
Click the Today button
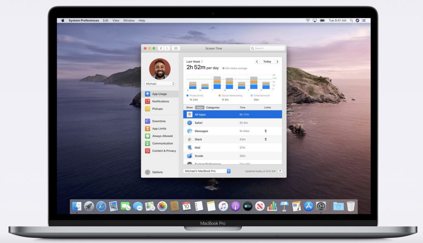click(x=267, y=61)
